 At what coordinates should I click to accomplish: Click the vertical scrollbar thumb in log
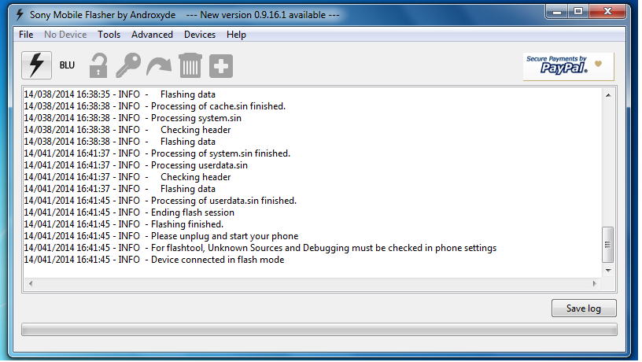(607, 244)
